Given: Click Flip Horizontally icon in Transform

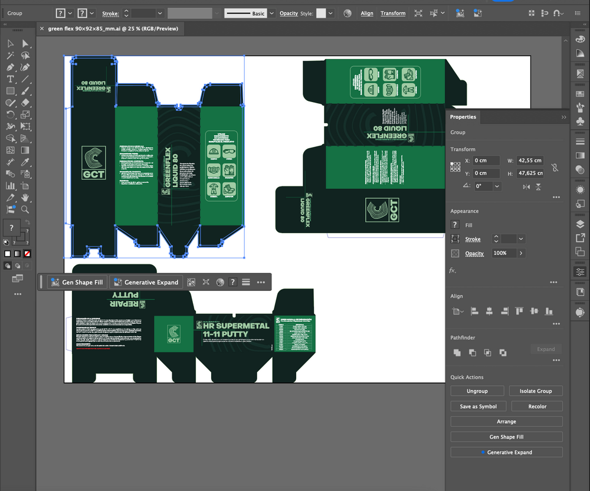Looking at the screenshot, I should (526, 186).
